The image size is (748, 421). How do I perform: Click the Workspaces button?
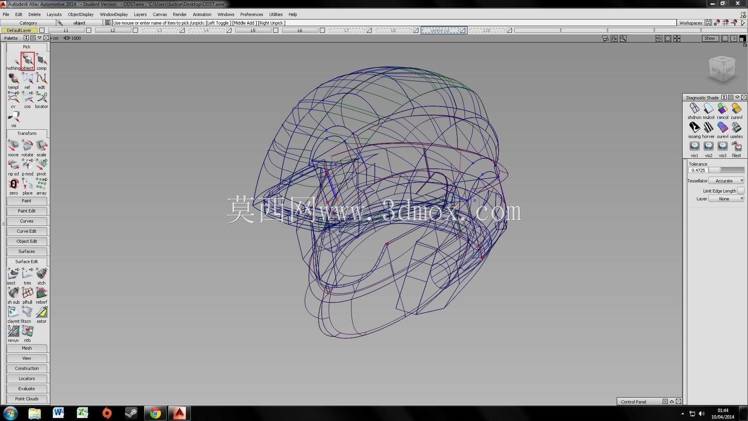pos(691,23)
